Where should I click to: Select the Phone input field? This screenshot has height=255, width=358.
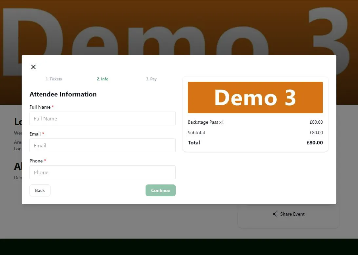tap(103, 173)
